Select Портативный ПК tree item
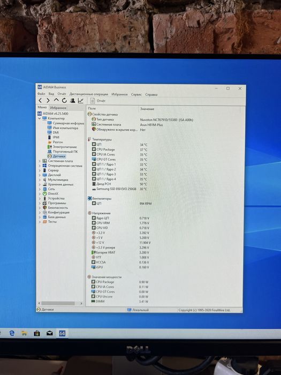The image size is (281, 375). click(x=63, y=152)
